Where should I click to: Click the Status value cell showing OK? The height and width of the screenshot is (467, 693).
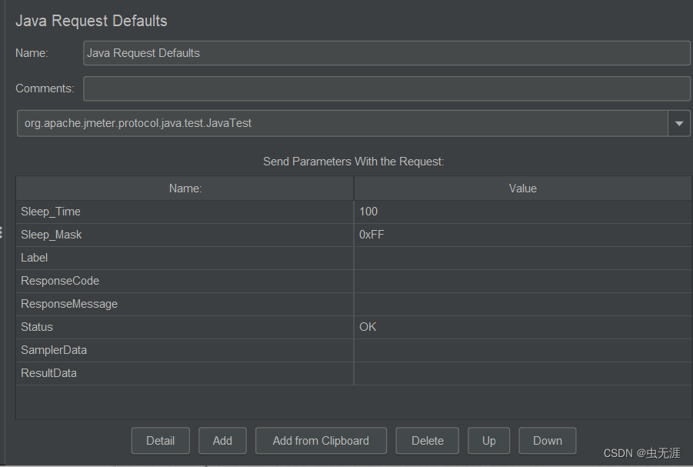(521, 327)
